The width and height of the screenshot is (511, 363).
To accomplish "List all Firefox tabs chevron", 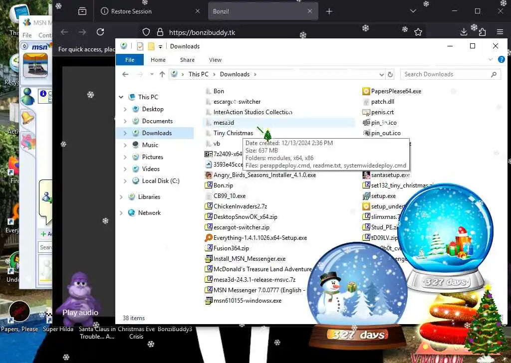I will [x=413, y=11].
